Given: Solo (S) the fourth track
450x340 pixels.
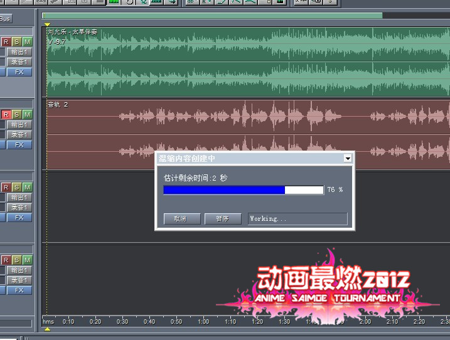Looking at the screenshot, I should [x=17, y=260].
